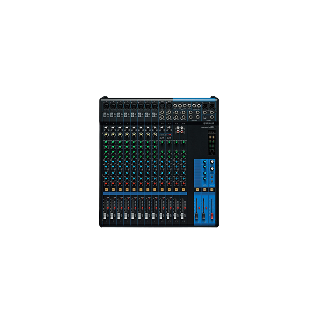Click the red button beside the Group 1-2 fader
This screenshot has width=318, height=318.
[199, 208]
